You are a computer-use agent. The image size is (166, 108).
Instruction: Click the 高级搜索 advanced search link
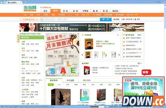click(x=116, y=19)
